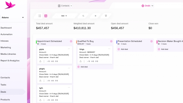Add deal via plus in Presentation Scheduled header
Image resolution: width=183 pixels, height=103 pixels.
tap(152, 41)
